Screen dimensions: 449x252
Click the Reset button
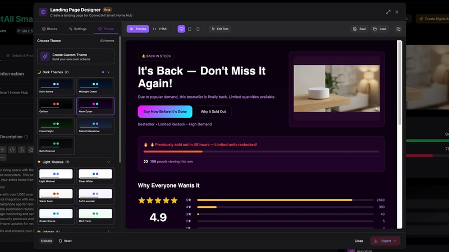tap(65, 241)
